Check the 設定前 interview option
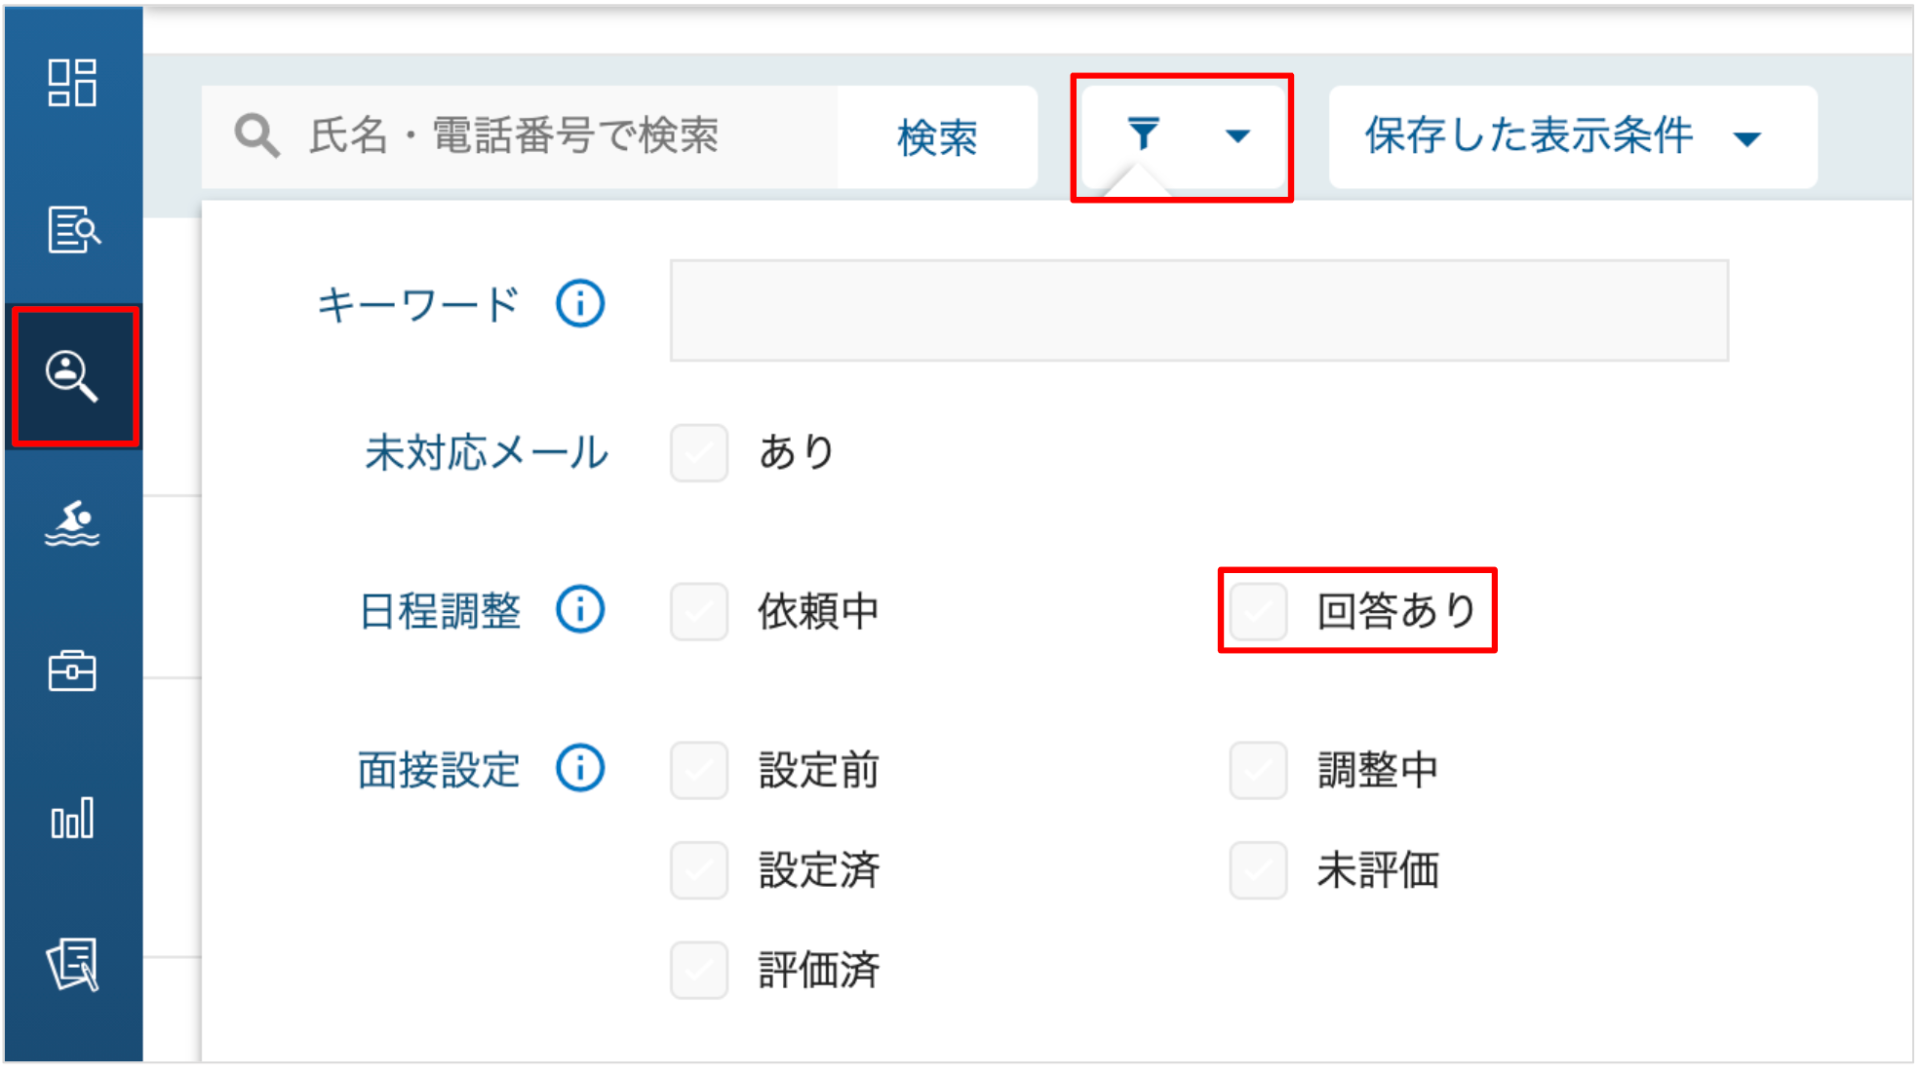 (x=699, y=771)
